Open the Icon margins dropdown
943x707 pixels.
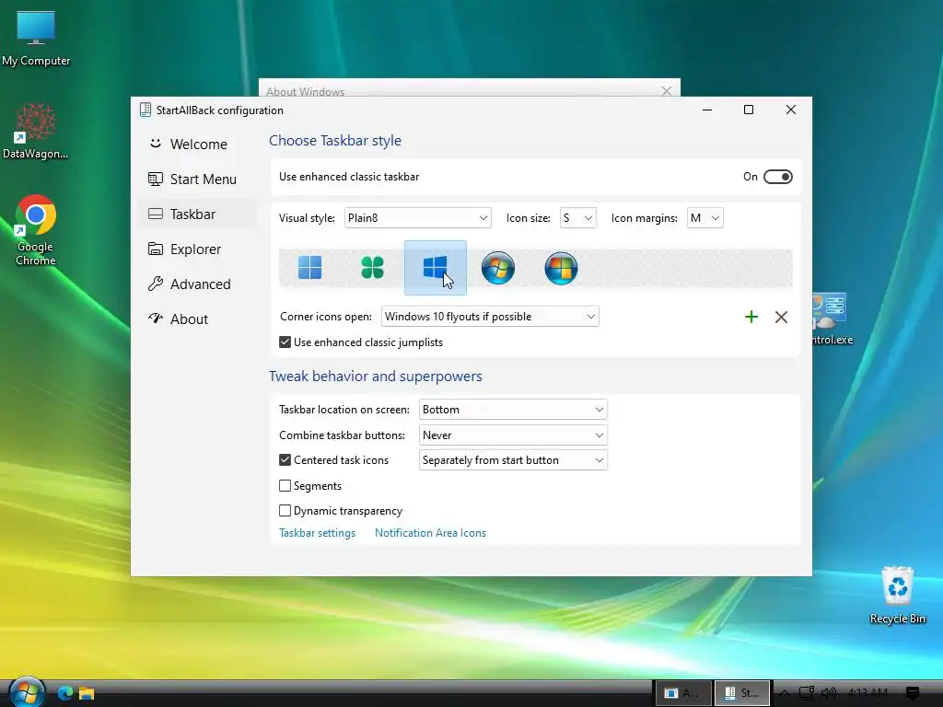[704, 217]
